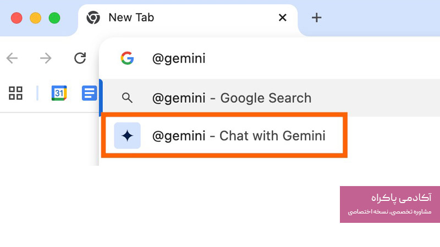Close the window with the red button
The image size is (440, 247).
pyautogui.click(x=16, y=18)
